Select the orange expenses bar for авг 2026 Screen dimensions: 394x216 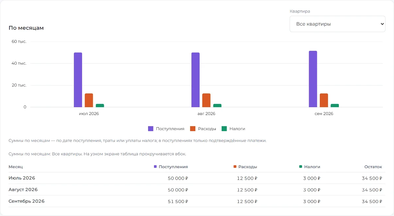point(206,100)
